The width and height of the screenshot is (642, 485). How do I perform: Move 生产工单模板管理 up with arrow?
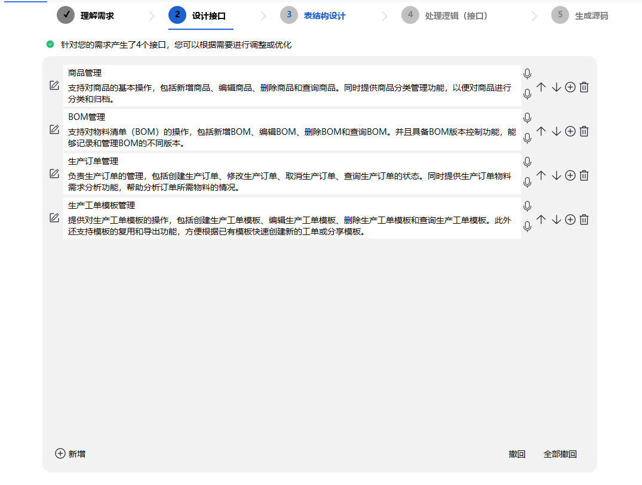[x=541, y=220]
